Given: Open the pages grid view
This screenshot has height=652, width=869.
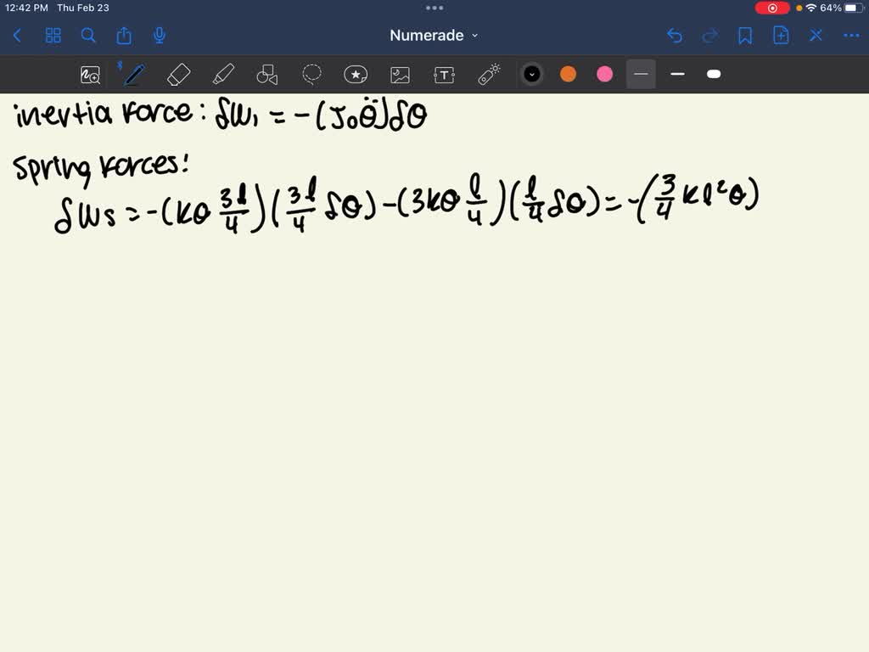Looking at the screenshot, I should click(x=53, y=36).
